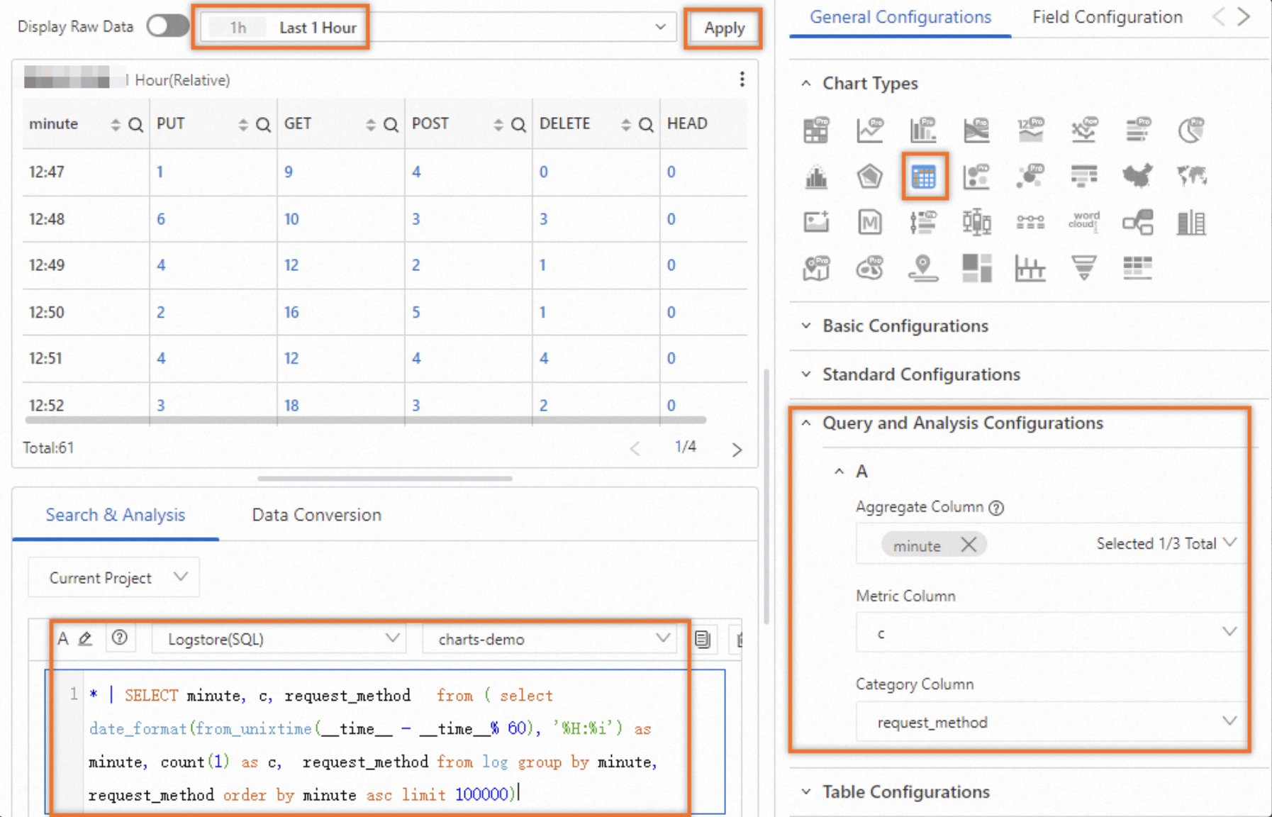
Task: Go to previous table page
Action: tap(635, 449)
